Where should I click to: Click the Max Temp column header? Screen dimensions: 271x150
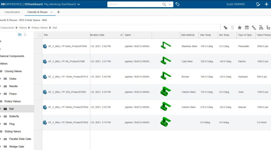[205, 35]
